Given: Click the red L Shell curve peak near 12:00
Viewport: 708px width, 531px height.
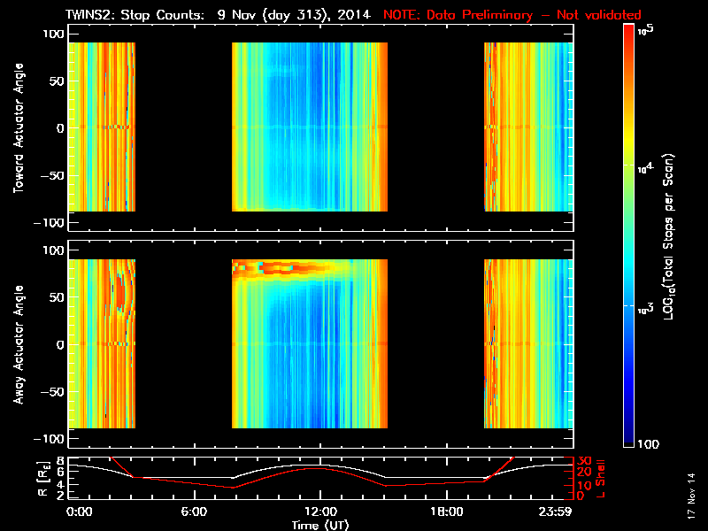Looking at the screenshot, I should click(x=316, y=469).
